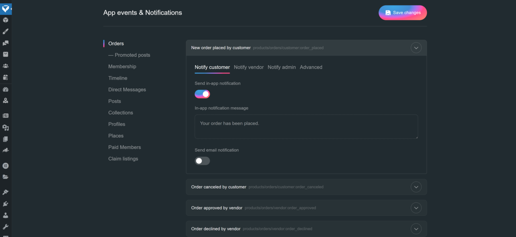
Task: Open the plug (Plugins) sidebar icon
Action: click(5, 204)
